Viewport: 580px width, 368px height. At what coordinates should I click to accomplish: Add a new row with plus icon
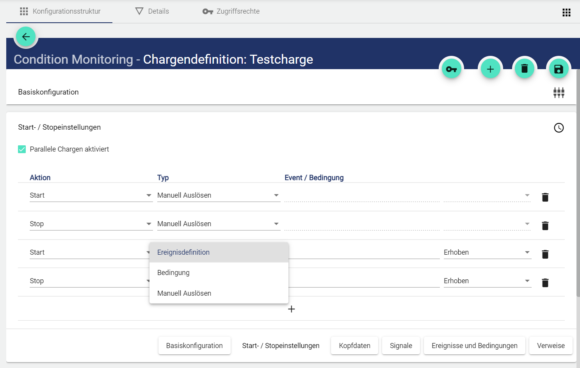[x=291, y=309]
